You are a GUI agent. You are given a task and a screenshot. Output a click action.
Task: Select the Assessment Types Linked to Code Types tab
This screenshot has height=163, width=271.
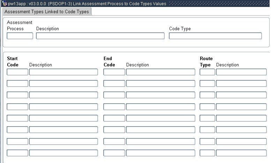[x=47, y=11]
